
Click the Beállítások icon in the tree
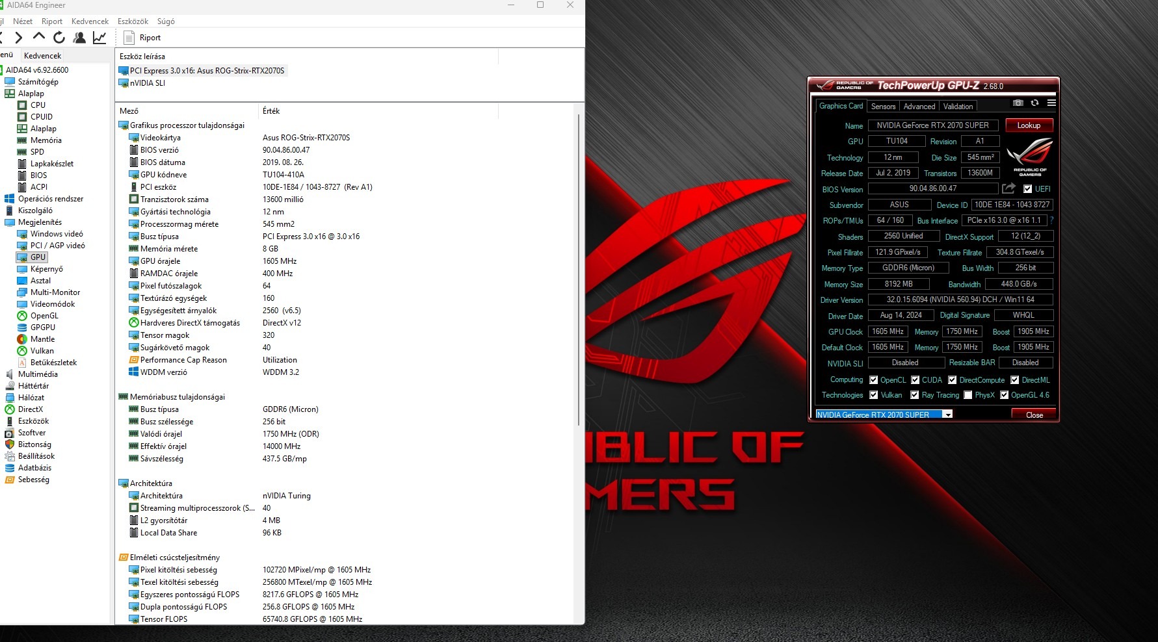pyautogui.click(x=9, y=456)
